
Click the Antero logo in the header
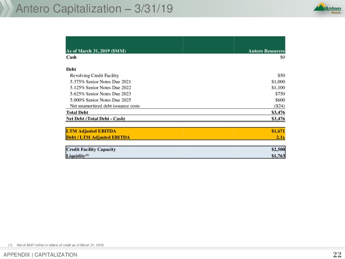(327, 8)
